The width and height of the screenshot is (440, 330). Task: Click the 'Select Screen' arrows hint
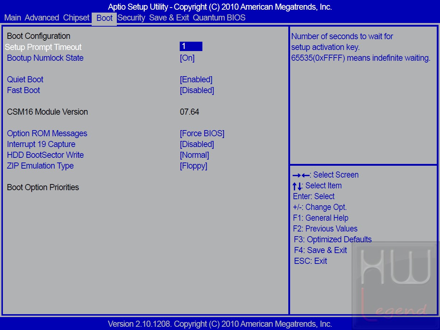[326, 175]
